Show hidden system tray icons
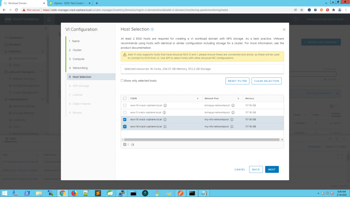The height and width of the screenshot is (197, 350). pos(318,193)
